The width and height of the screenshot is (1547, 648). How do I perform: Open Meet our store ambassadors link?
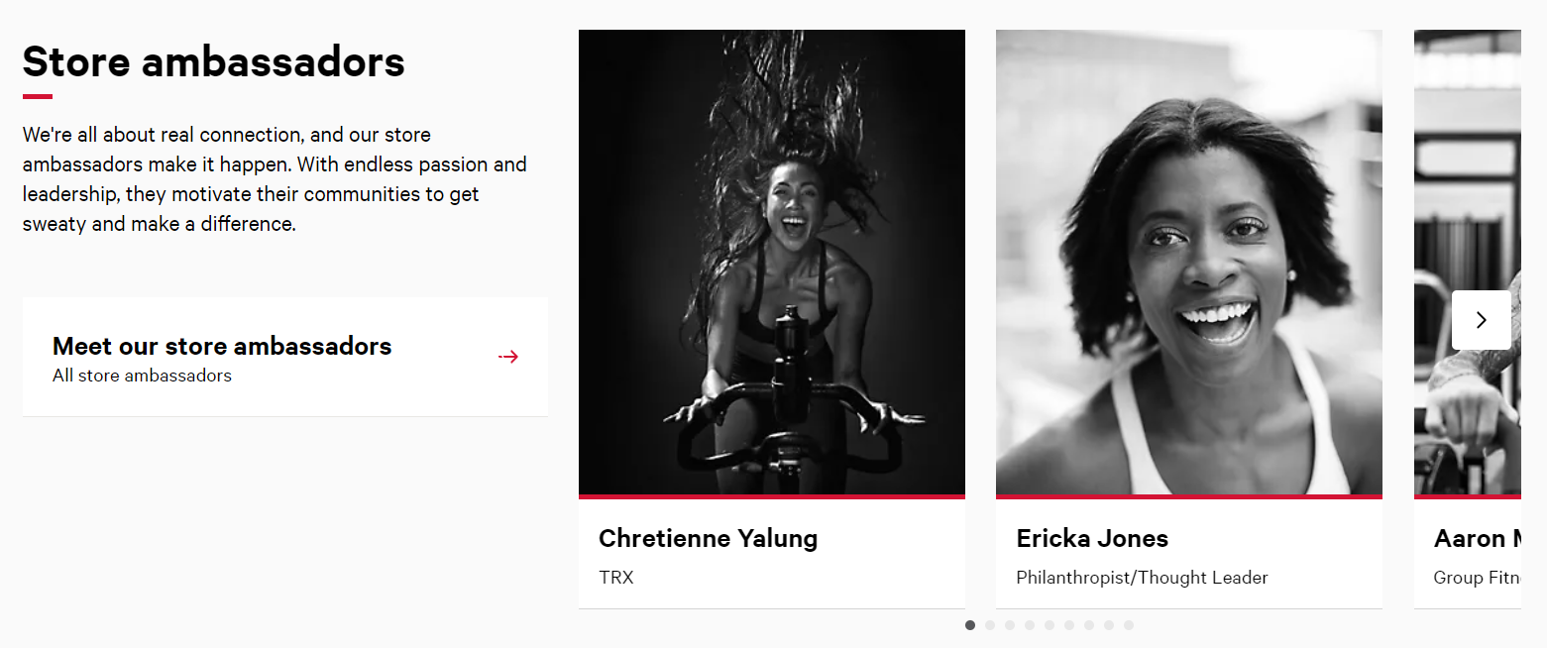tap(285, 357)
